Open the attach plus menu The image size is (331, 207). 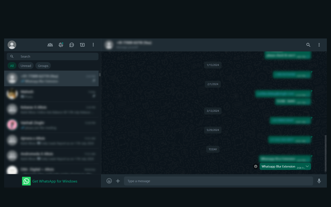(118, 181)
